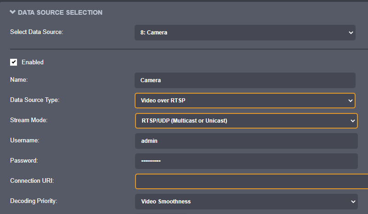Open the Stream Mode dropdown

pos(245,121)
